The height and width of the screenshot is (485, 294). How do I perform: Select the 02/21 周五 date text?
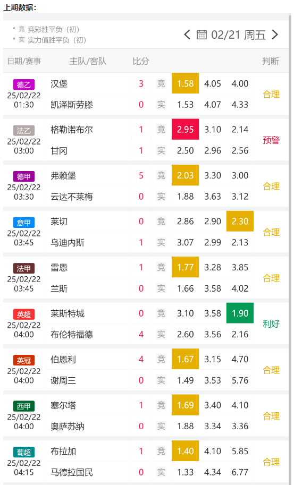[238, 35]
